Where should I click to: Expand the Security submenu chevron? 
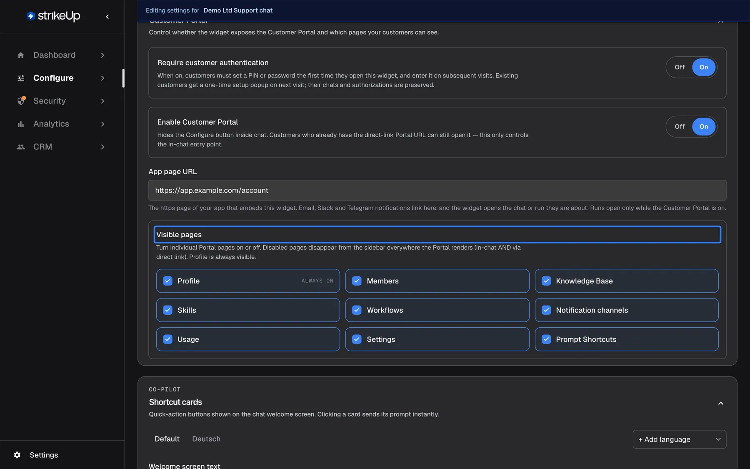coord(102,101)
